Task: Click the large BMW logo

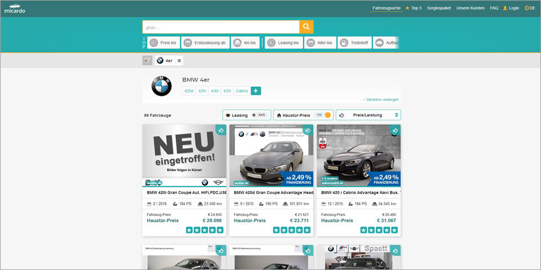Action: pos(162,86)
